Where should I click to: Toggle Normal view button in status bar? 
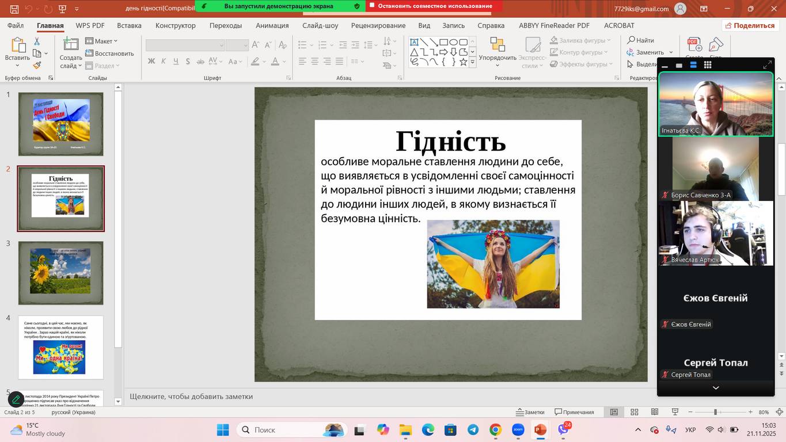pos(614,412)
